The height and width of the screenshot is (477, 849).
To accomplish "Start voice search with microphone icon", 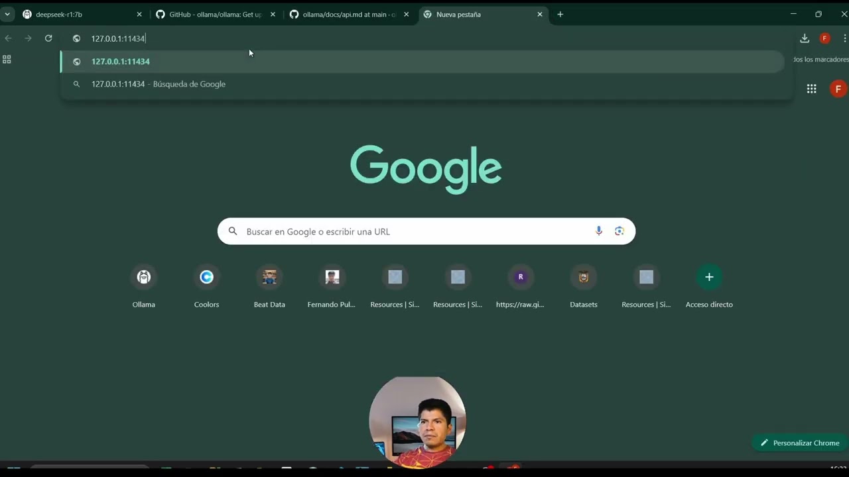I will [x=599, y=231].
